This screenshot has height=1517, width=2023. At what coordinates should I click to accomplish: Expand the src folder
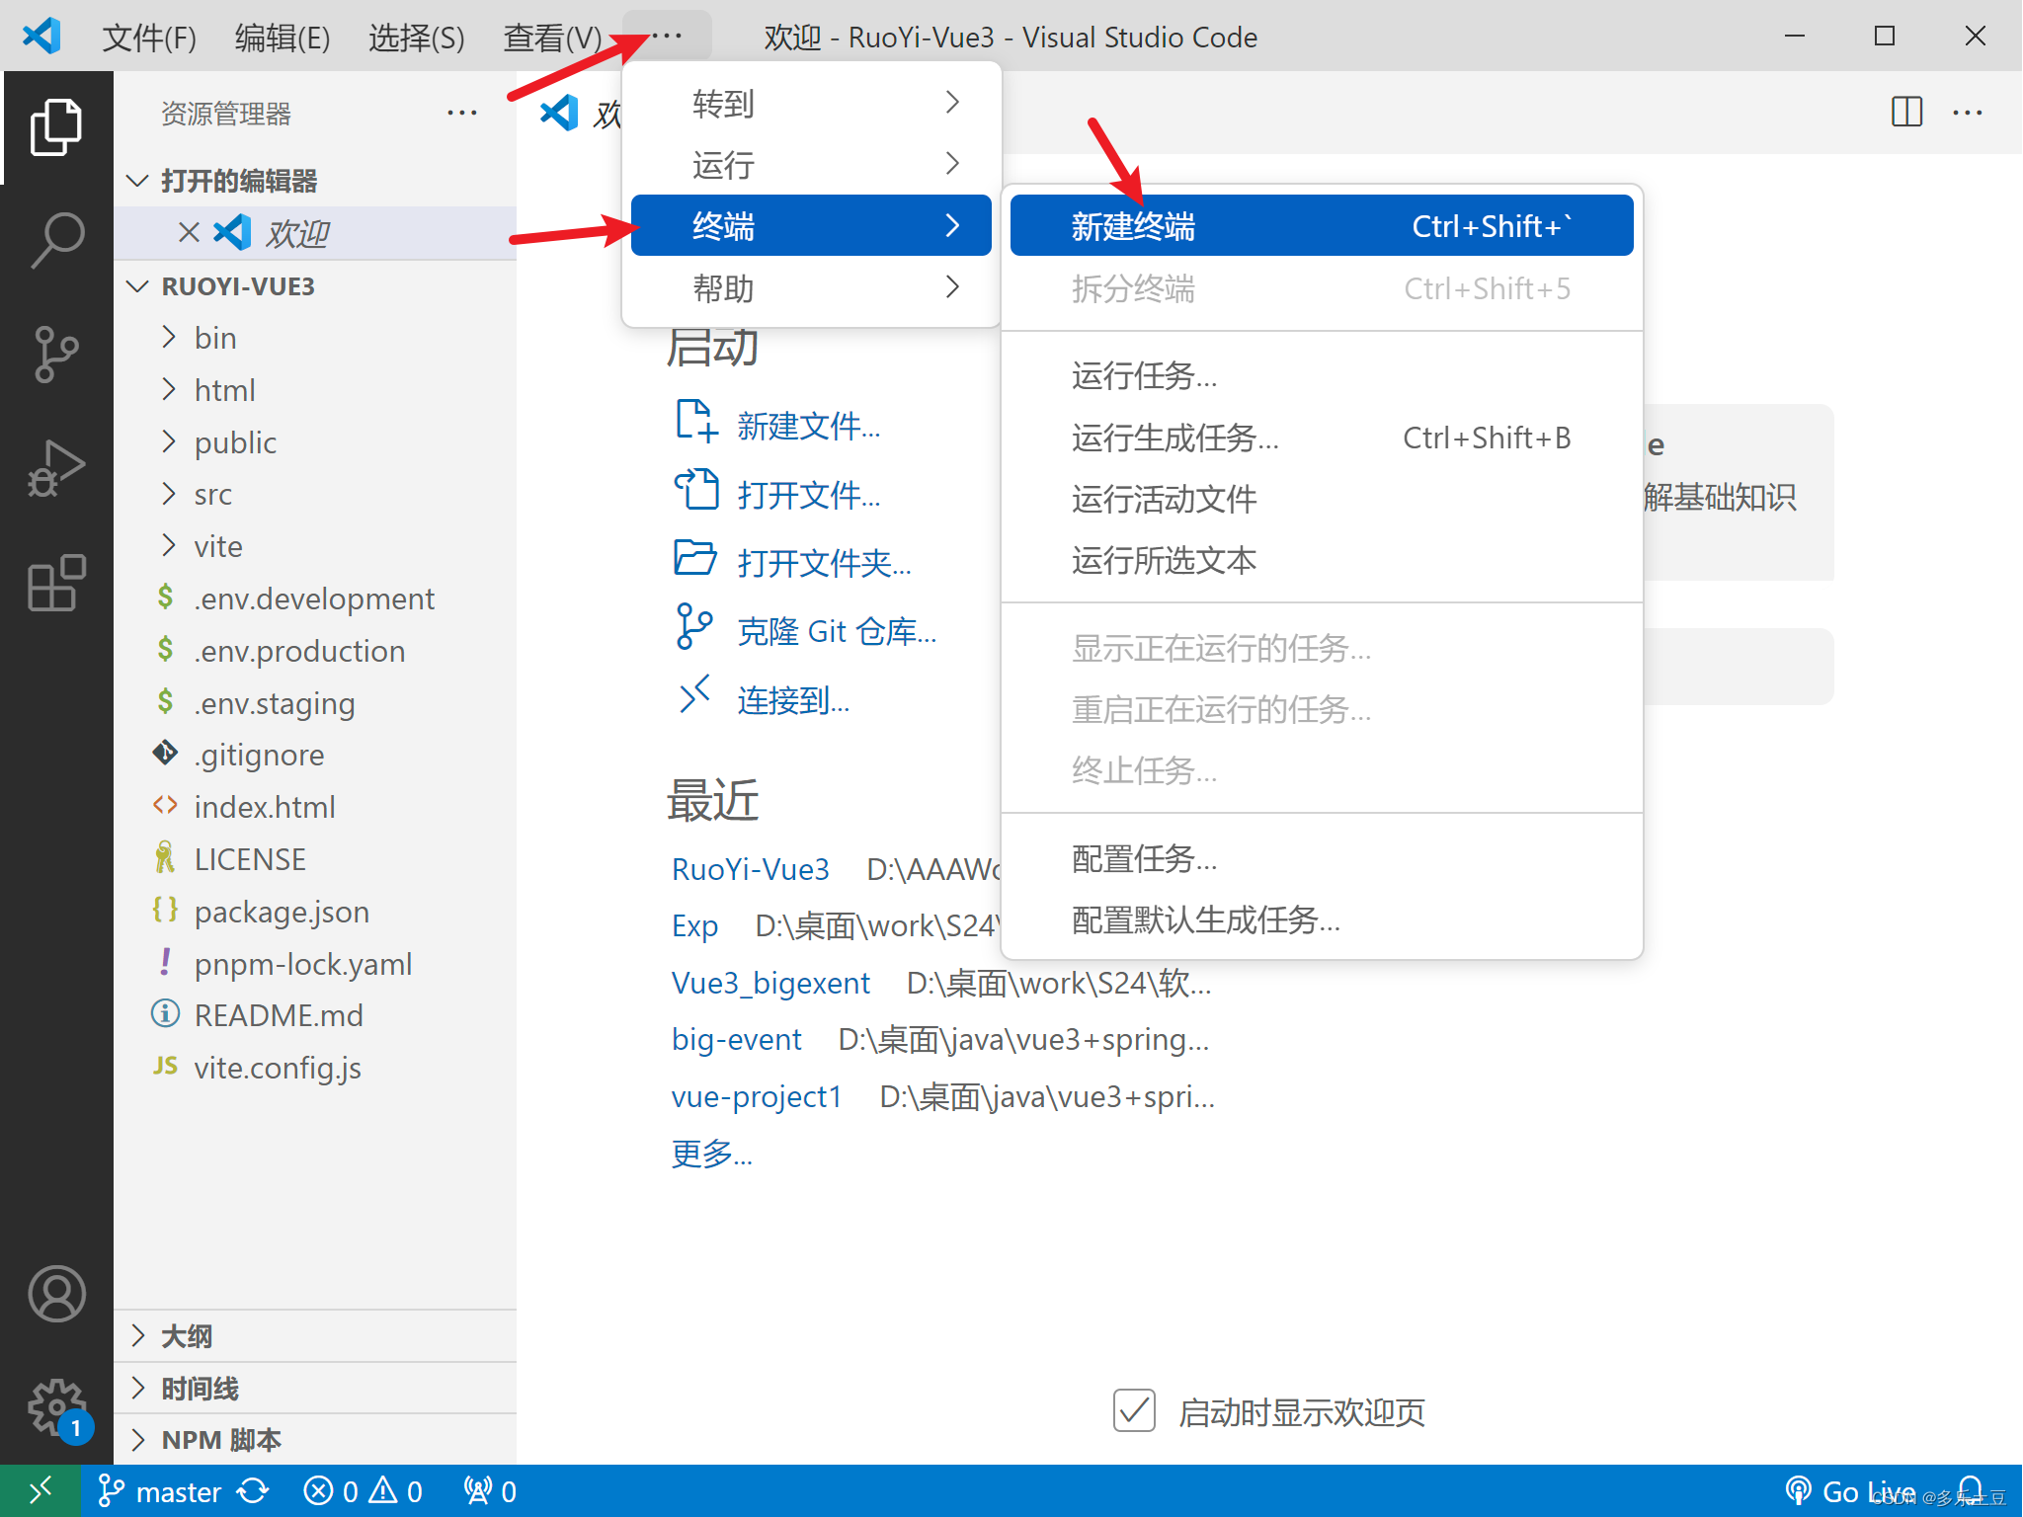212,494
